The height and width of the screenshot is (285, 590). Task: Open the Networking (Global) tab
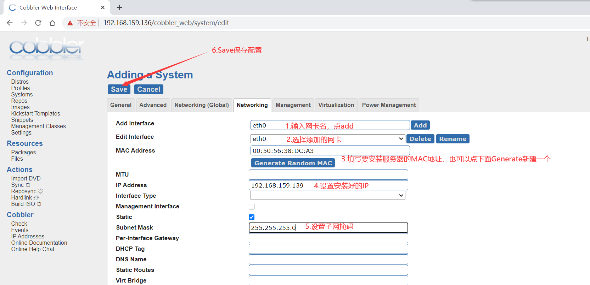pyautogui.click(x=202, y=105)
